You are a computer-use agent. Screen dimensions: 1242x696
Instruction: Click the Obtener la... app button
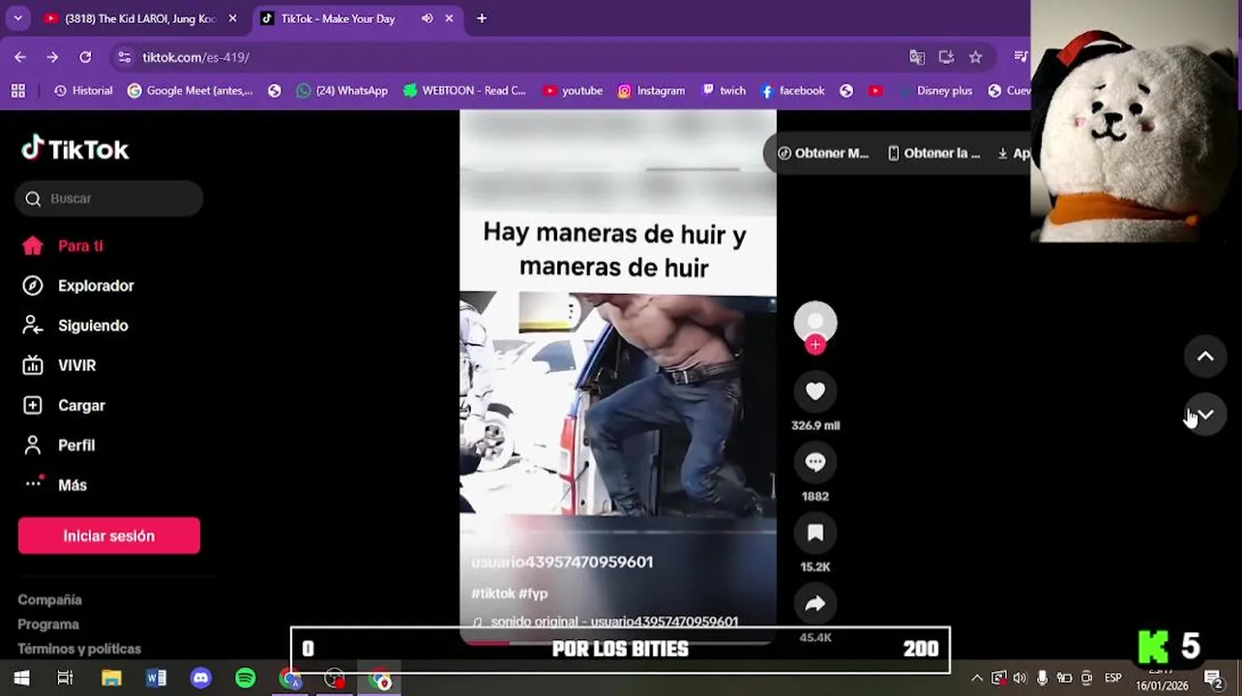coord(933,153)
